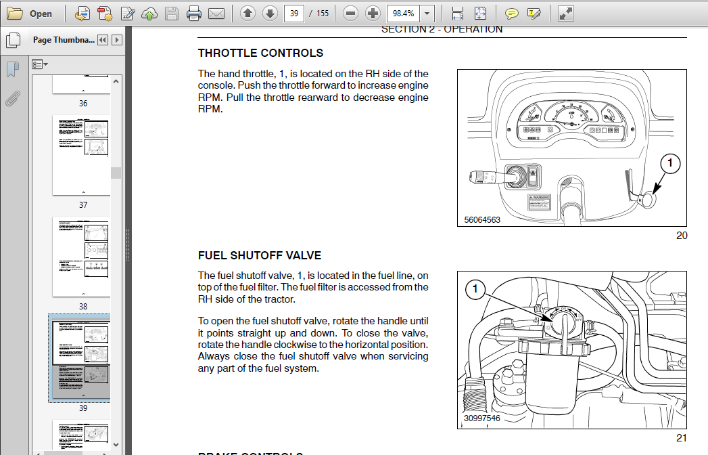Click the Fit one full page icon
Viewport: 708px width, 455px height.
click(x=480, y=14)
